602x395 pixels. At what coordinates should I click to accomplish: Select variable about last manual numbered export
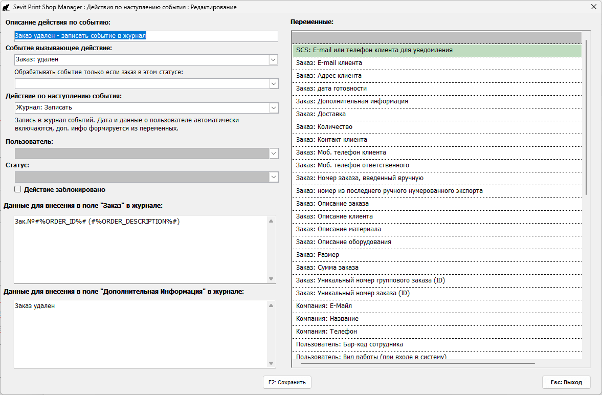(437, 190)
